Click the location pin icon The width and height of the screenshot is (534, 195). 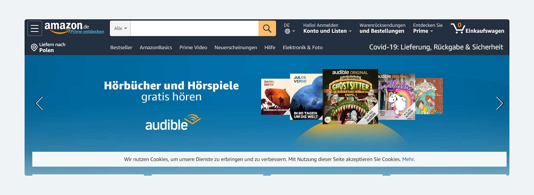(34, 48)
